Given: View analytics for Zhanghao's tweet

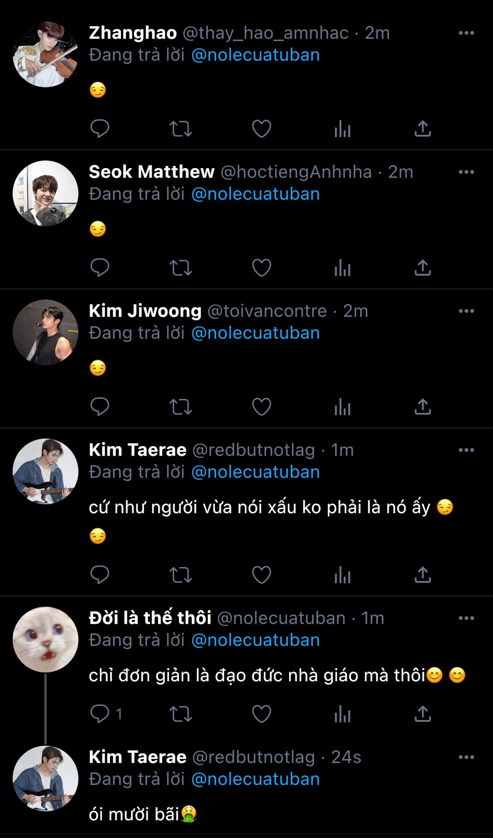Looking at the screenshot, I should [x=342, y=129].
